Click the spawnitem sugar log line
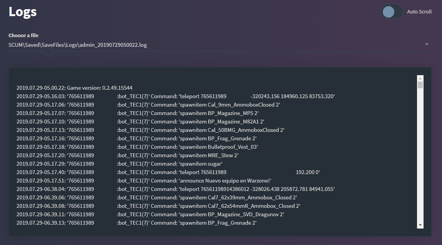442x245 pixels. point(200,164)
